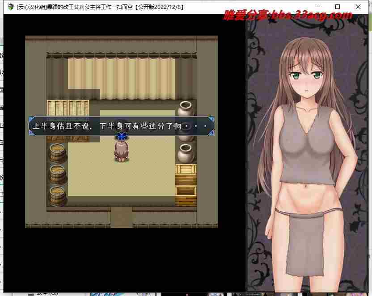The width and height of the screenshot is (372, 296).
Task: Click the character portrait on the right panel
Action: (x=309, y=156)
